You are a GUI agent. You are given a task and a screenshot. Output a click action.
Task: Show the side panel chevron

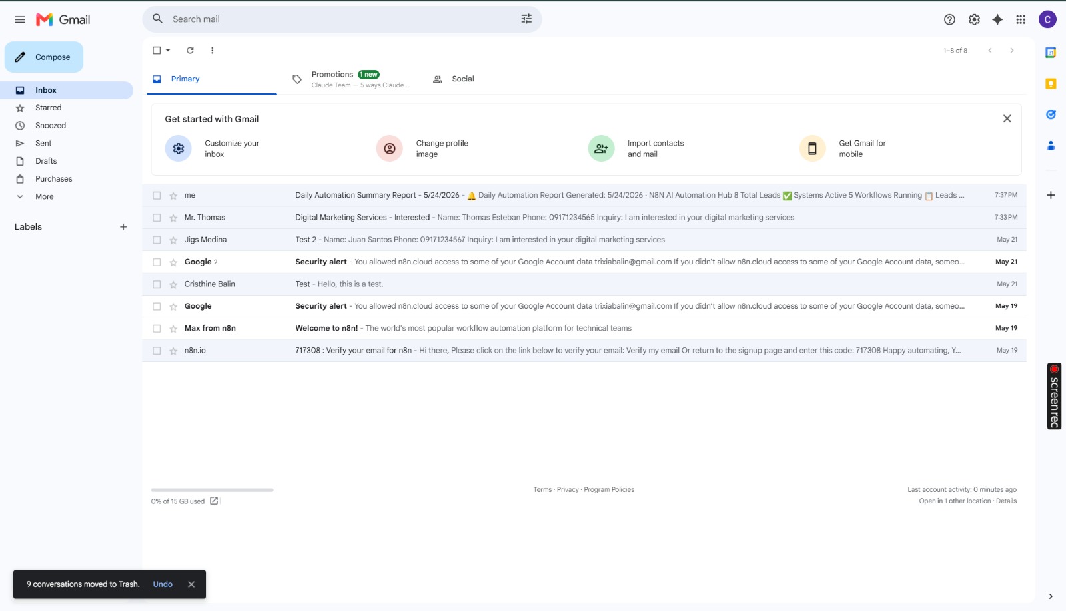(x=1051, y=596)
